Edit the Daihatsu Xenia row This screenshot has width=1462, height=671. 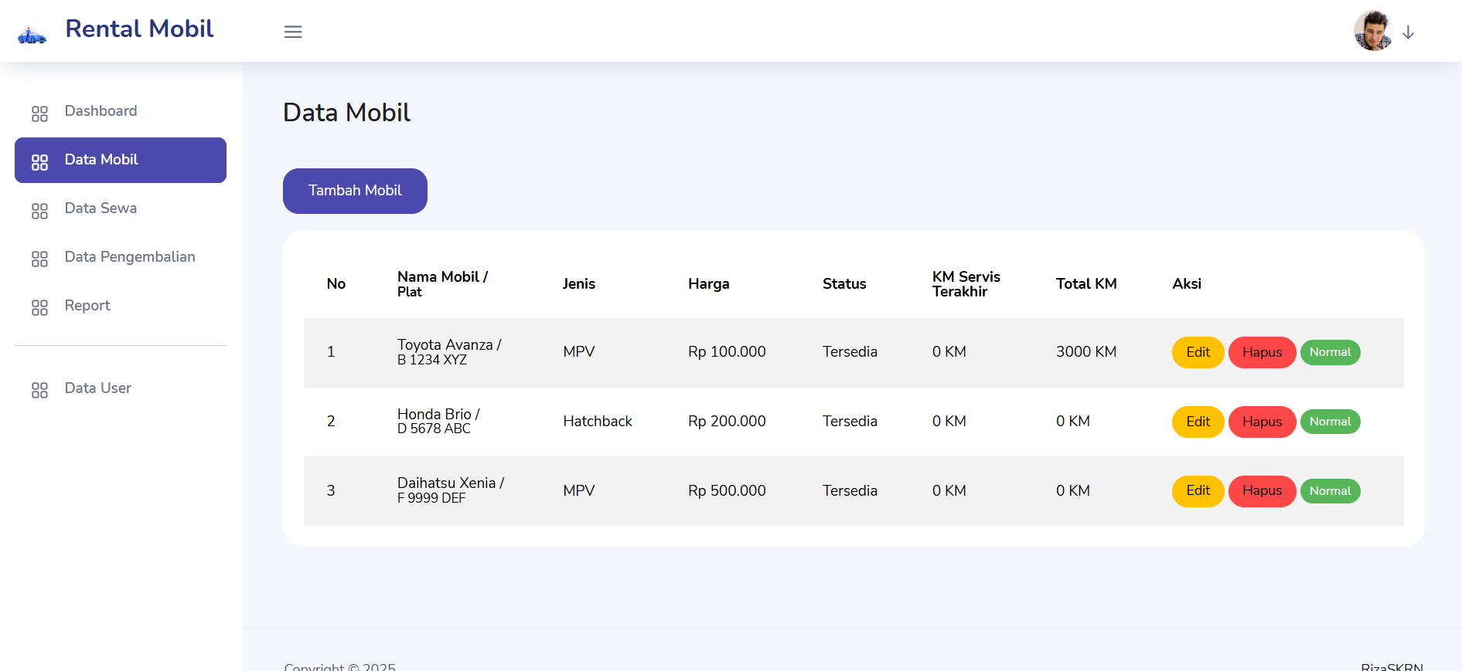pyautogui.click(x=1198, y=491)
